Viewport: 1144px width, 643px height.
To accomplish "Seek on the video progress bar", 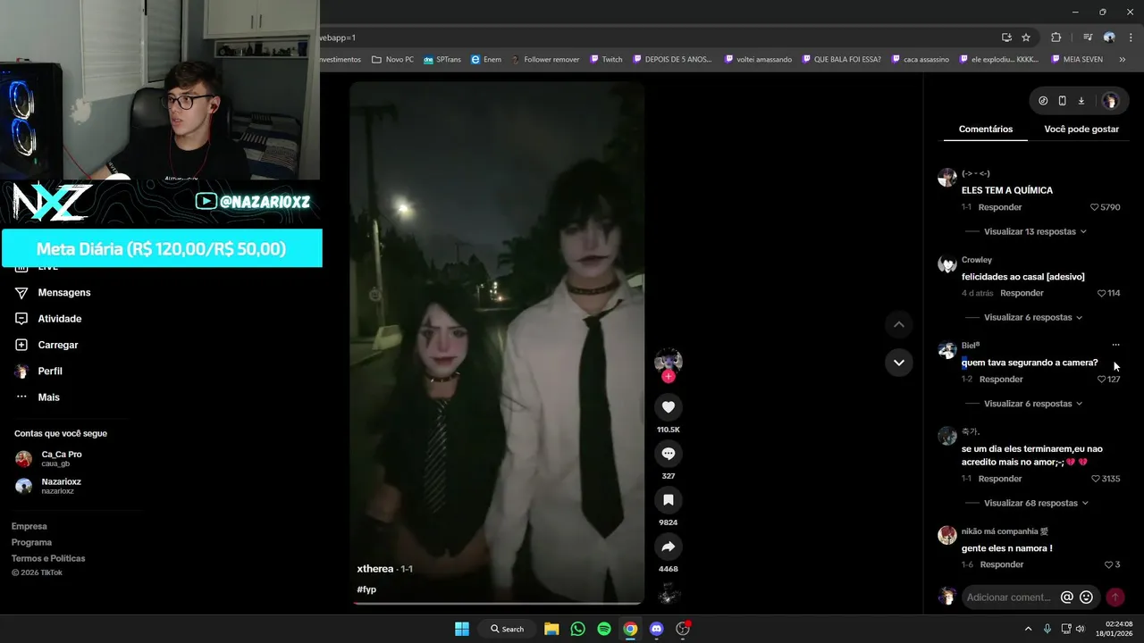I will [x=497, y=604].
